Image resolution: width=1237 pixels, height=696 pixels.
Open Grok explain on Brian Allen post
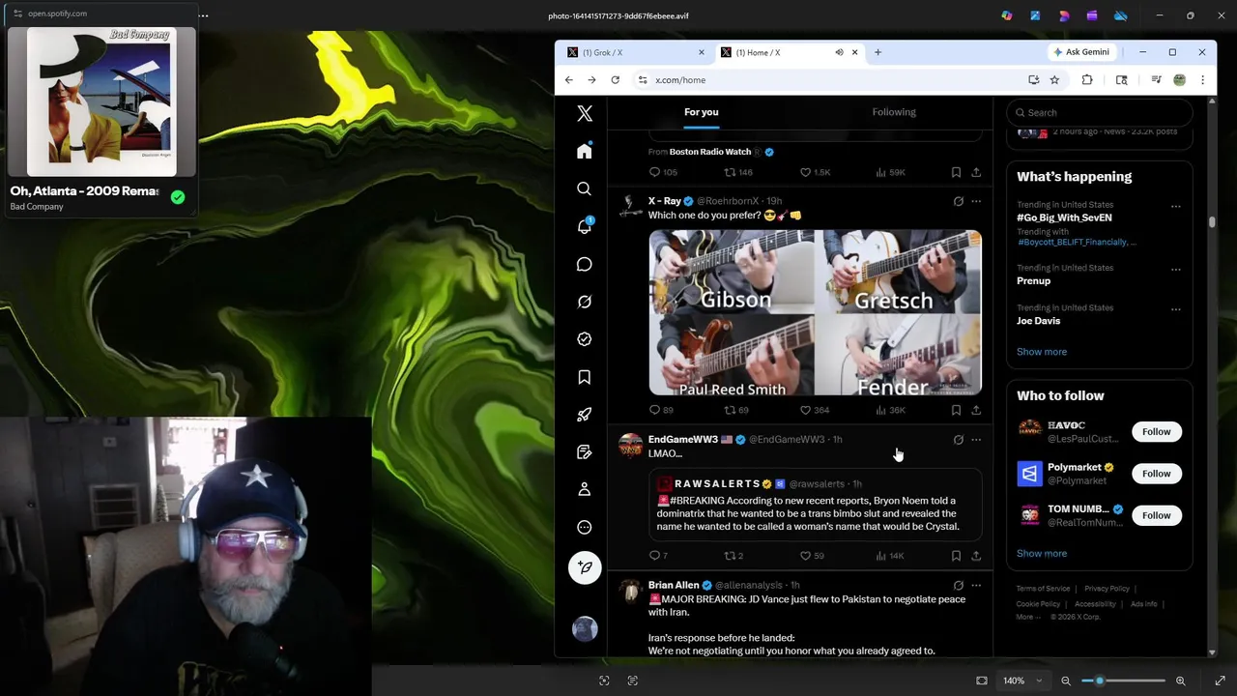tap(958, 585)
